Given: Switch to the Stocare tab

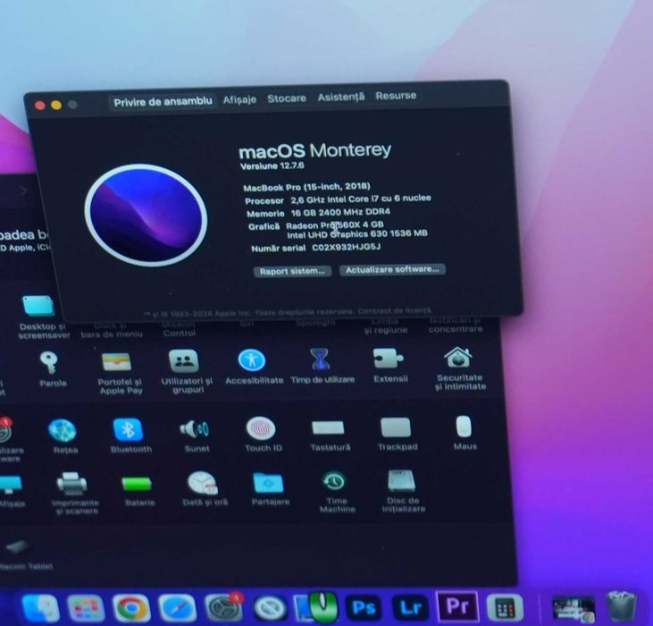Looking at the screenshot, I should 287,98.
